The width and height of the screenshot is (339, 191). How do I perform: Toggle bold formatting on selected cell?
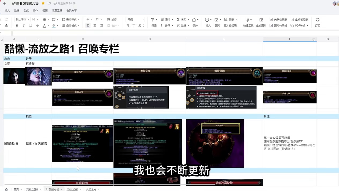[16, 25]
